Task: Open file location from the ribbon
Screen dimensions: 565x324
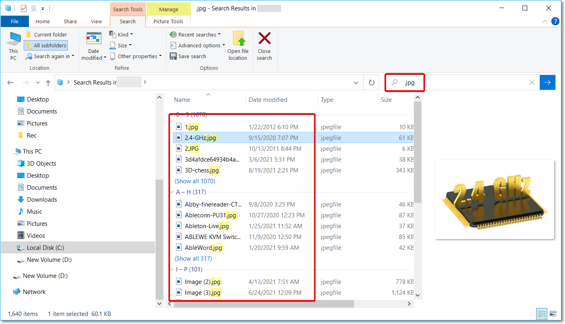Action: tap(238, 46)
